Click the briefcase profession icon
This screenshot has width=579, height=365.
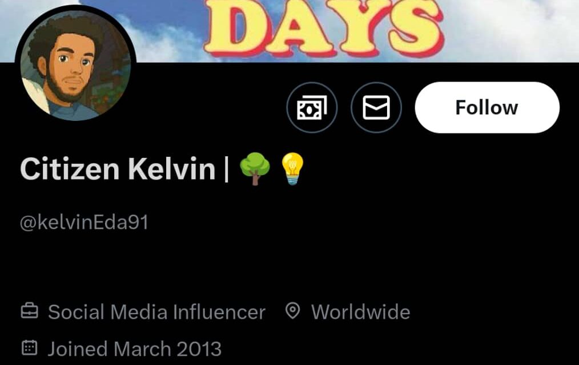pyautogui.click(x=30, y=311)
